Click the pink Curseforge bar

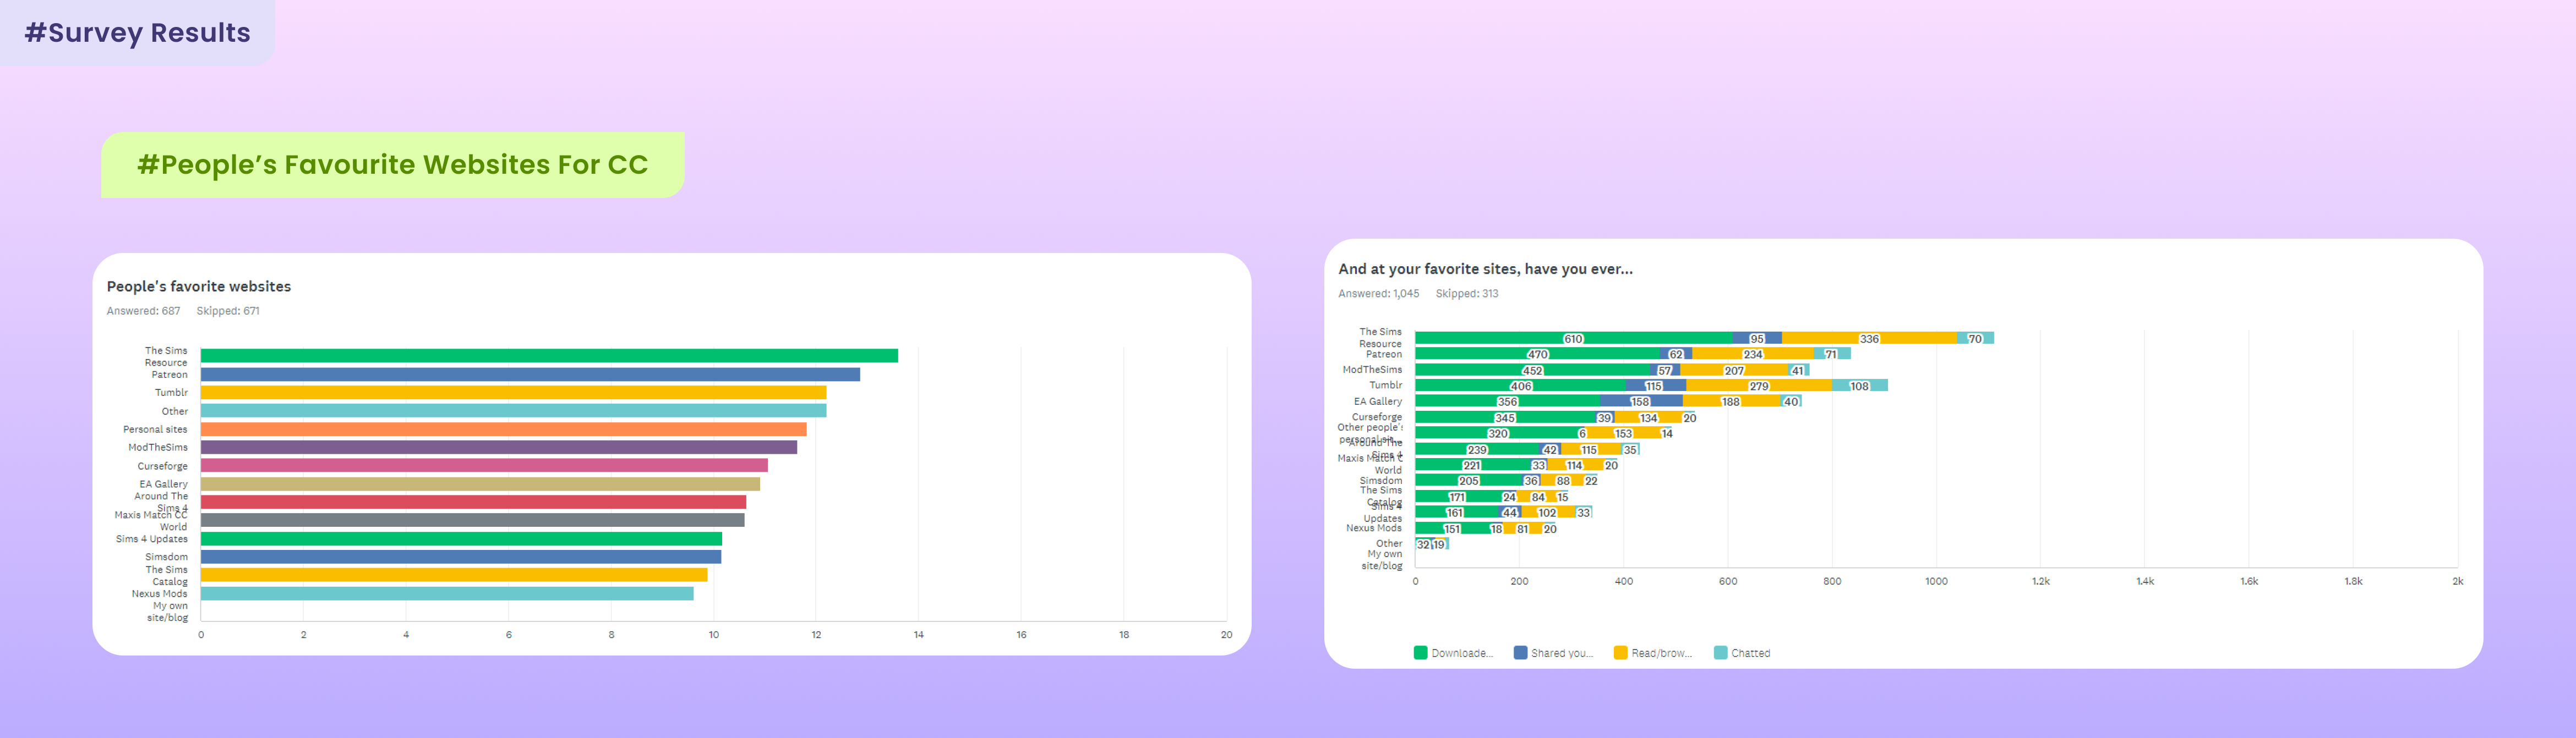click(484, 465)
